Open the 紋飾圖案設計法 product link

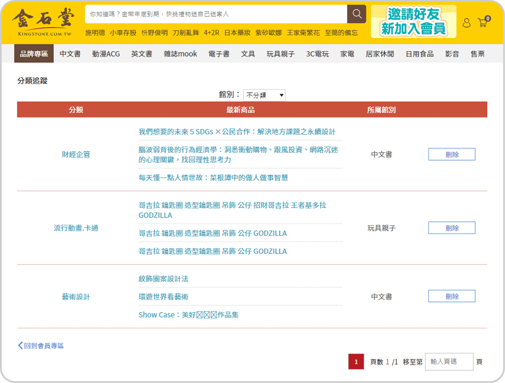click(x=163, y=279)
